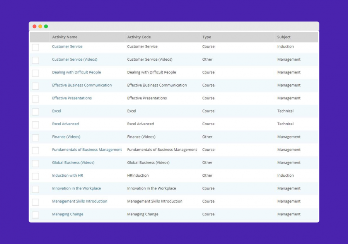This screenshot has width=348, height=244.
Task: Click Other type in Induction with HR row
Action: tap(207, 175)
